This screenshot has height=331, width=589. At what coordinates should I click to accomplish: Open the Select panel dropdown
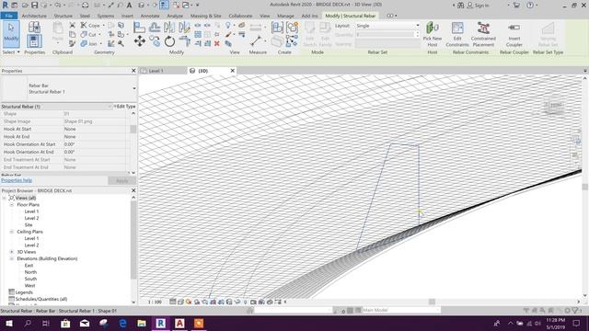click(x=11, y=52)
